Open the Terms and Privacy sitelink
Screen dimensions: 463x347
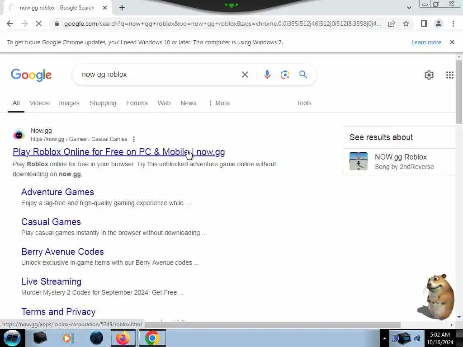58,312
